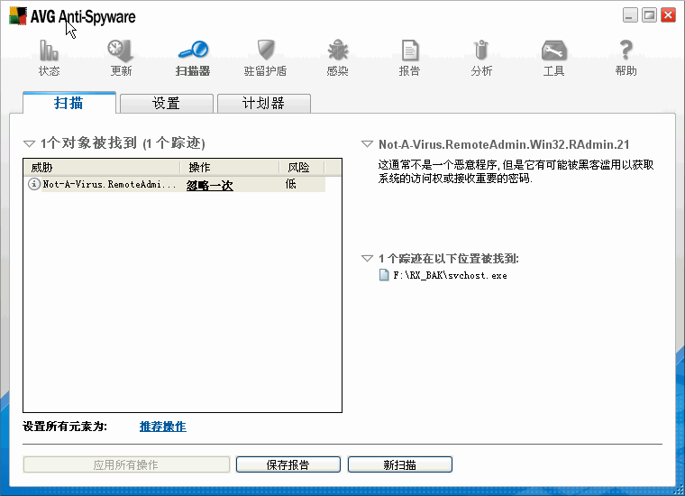Click the Not-A-Virus.RemoteAdmin.Win32.RAdmin.21 heading
Screen dimensions: 685x496
(x=504, y=144)
